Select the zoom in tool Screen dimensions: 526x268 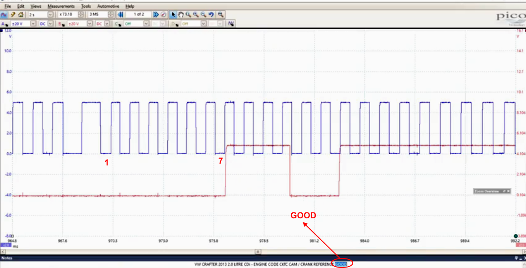[x=196, y=15]
